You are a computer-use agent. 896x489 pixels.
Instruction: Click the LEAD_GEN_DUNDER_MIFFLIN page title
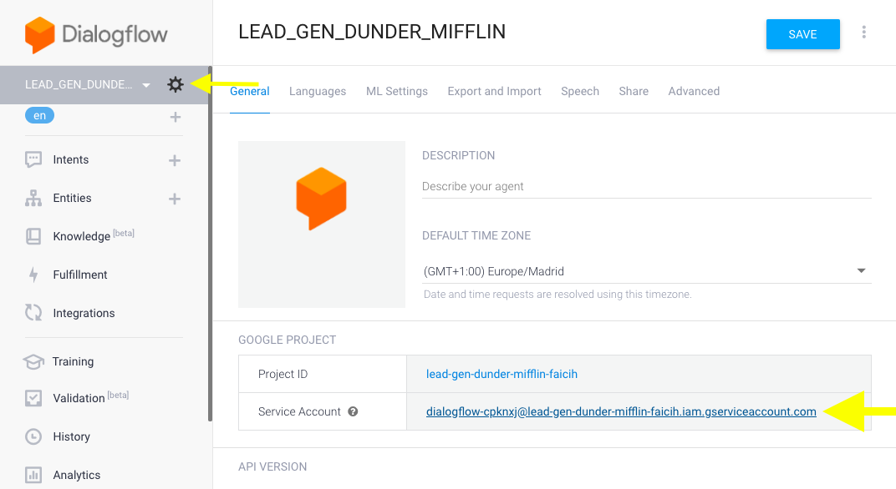coord(372,32)
